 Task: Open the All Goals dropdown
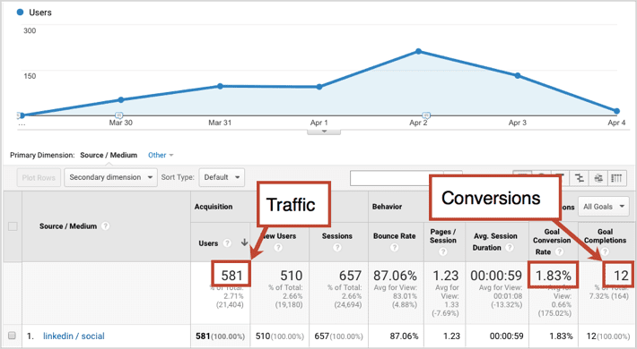603,207
